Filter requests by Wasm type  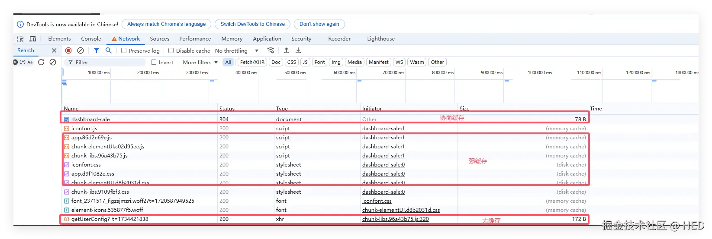[417, 62]
